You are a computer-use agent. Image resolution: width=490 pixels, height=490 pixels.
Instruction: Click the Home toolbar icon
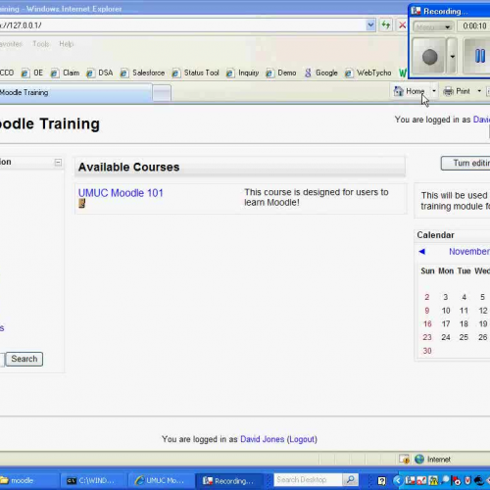[410, 91]
